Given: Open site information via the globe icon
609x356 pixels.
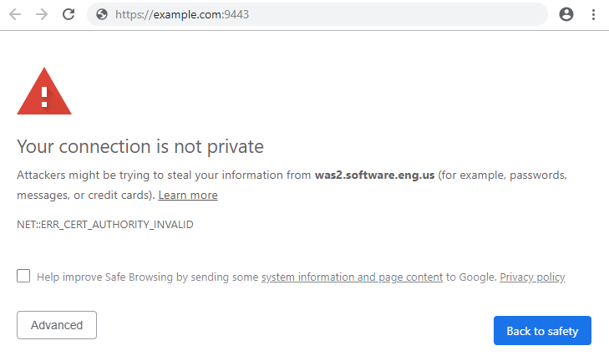Looking at the screenshot, I should coord(102,14).
